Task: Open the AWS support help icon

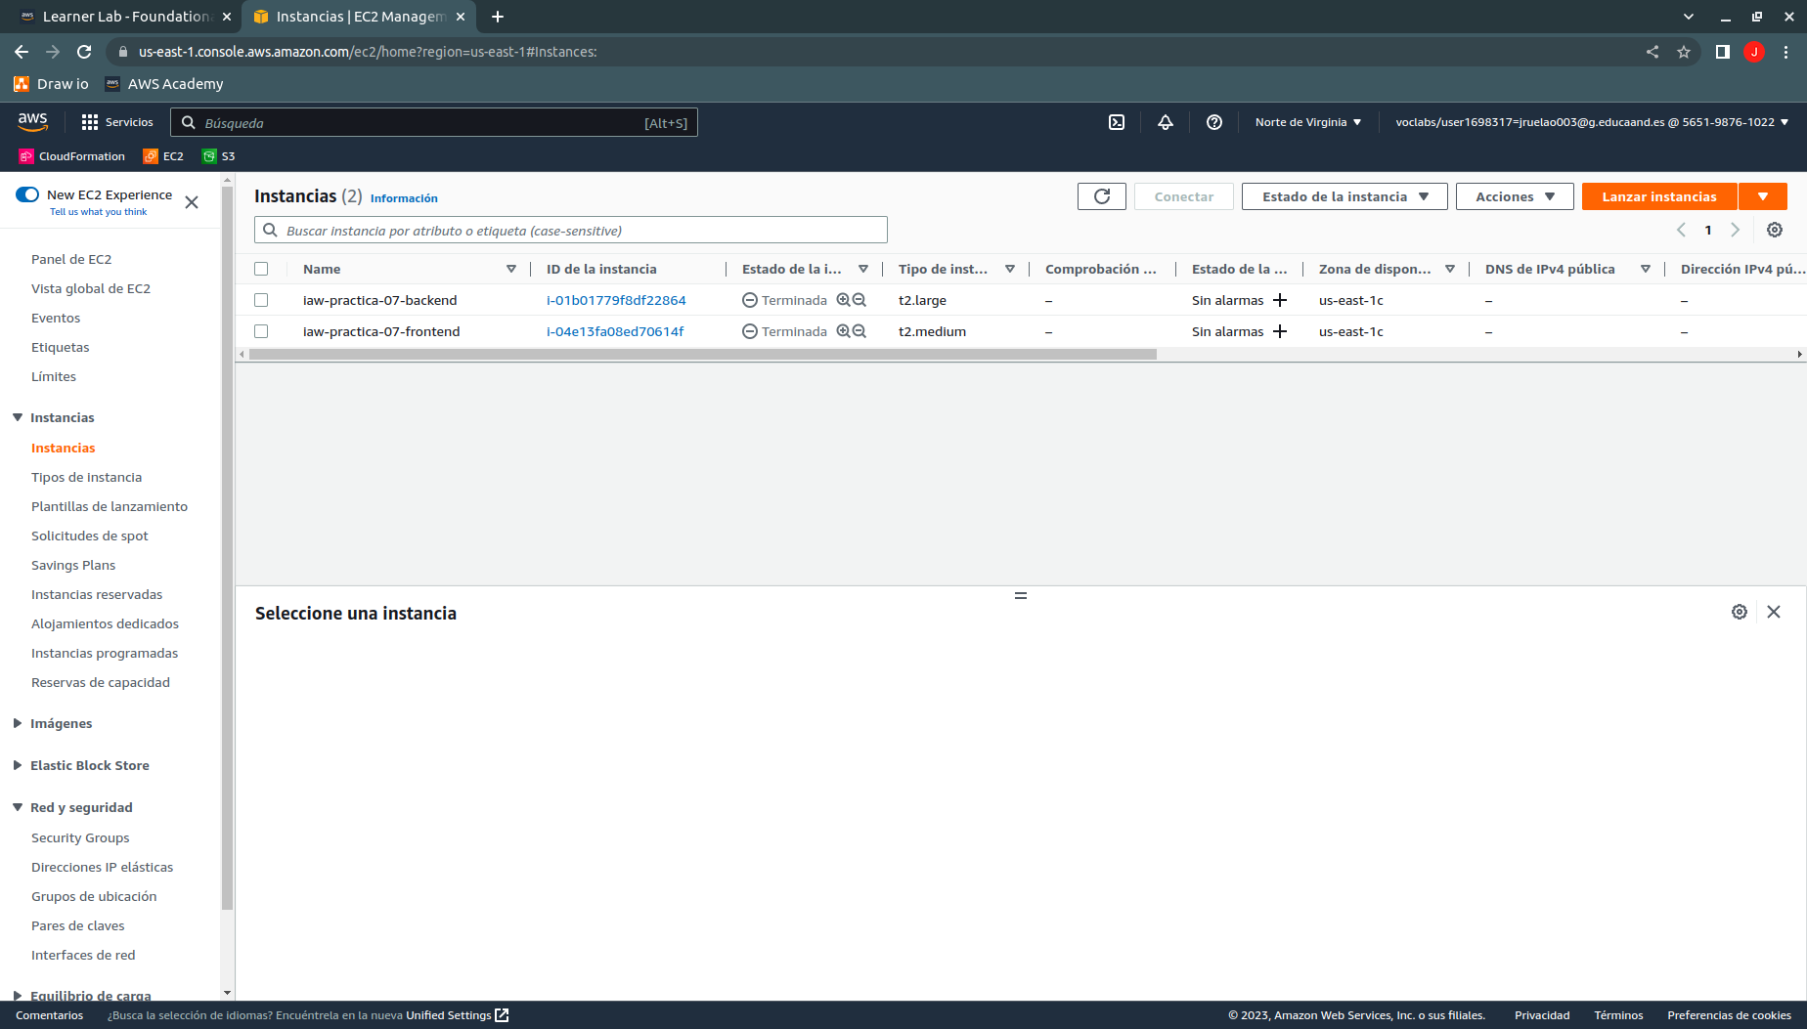Action: [1214, 122]
